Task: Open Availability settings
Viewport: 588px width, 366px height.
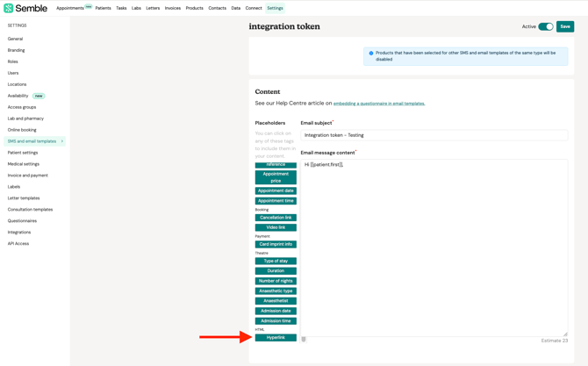Action: [x=18, y=96]
